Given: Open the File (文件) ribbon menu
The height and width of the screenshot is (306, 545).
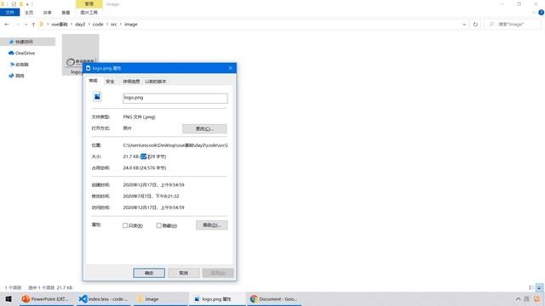Looking at the screenshot, I should click(x=9, y=13).
